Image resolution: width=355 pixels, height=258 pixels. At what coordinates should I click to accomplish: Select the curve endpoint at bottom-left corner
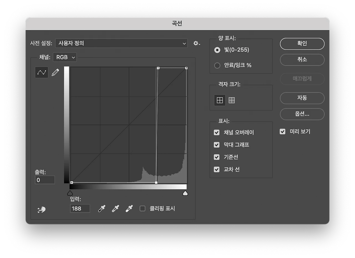[x=72, y=183]
